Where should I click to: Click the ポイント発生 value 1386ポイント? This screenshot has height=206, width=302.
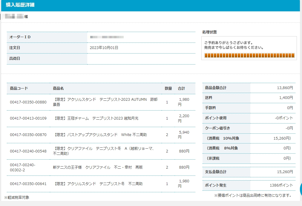(x=281, y=185)
